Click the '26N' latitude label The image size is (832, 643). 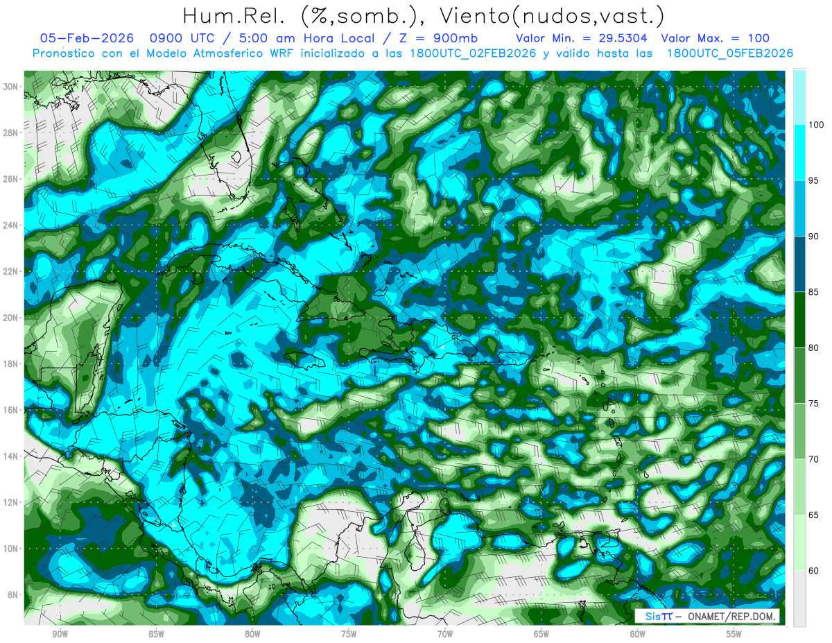point(12,179)
